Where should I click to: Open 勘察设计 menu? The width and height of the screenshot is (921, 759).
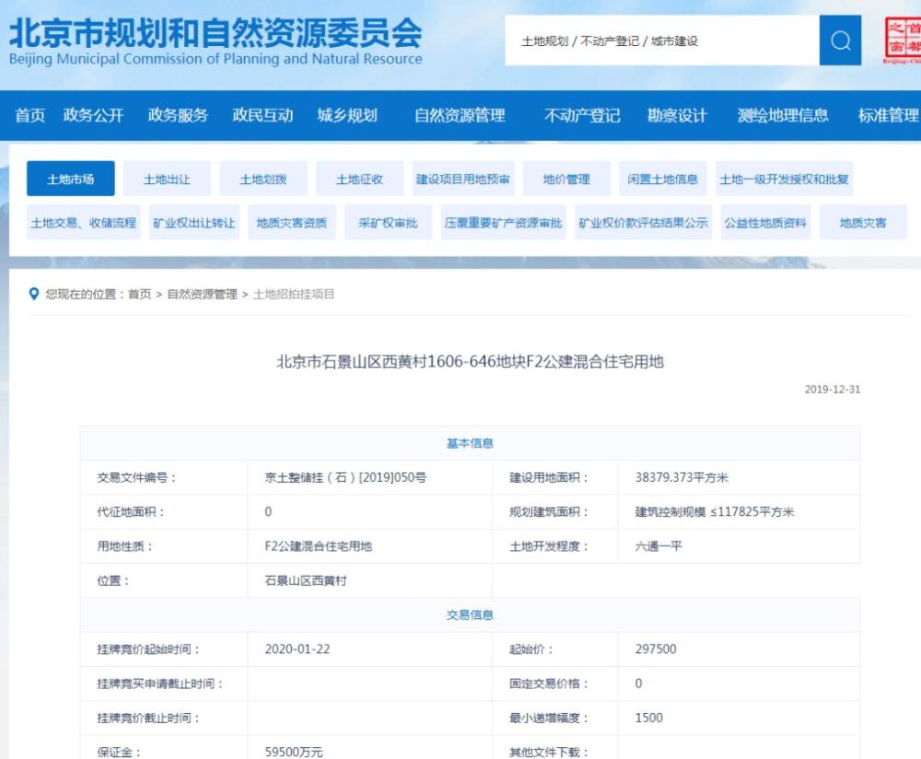pos(677,115)
